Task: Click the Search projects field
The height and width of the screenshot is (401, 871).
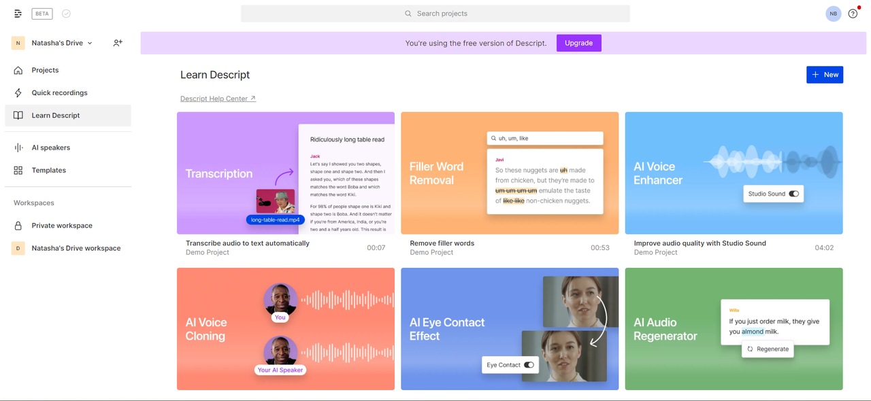Action: pos(435,14)
